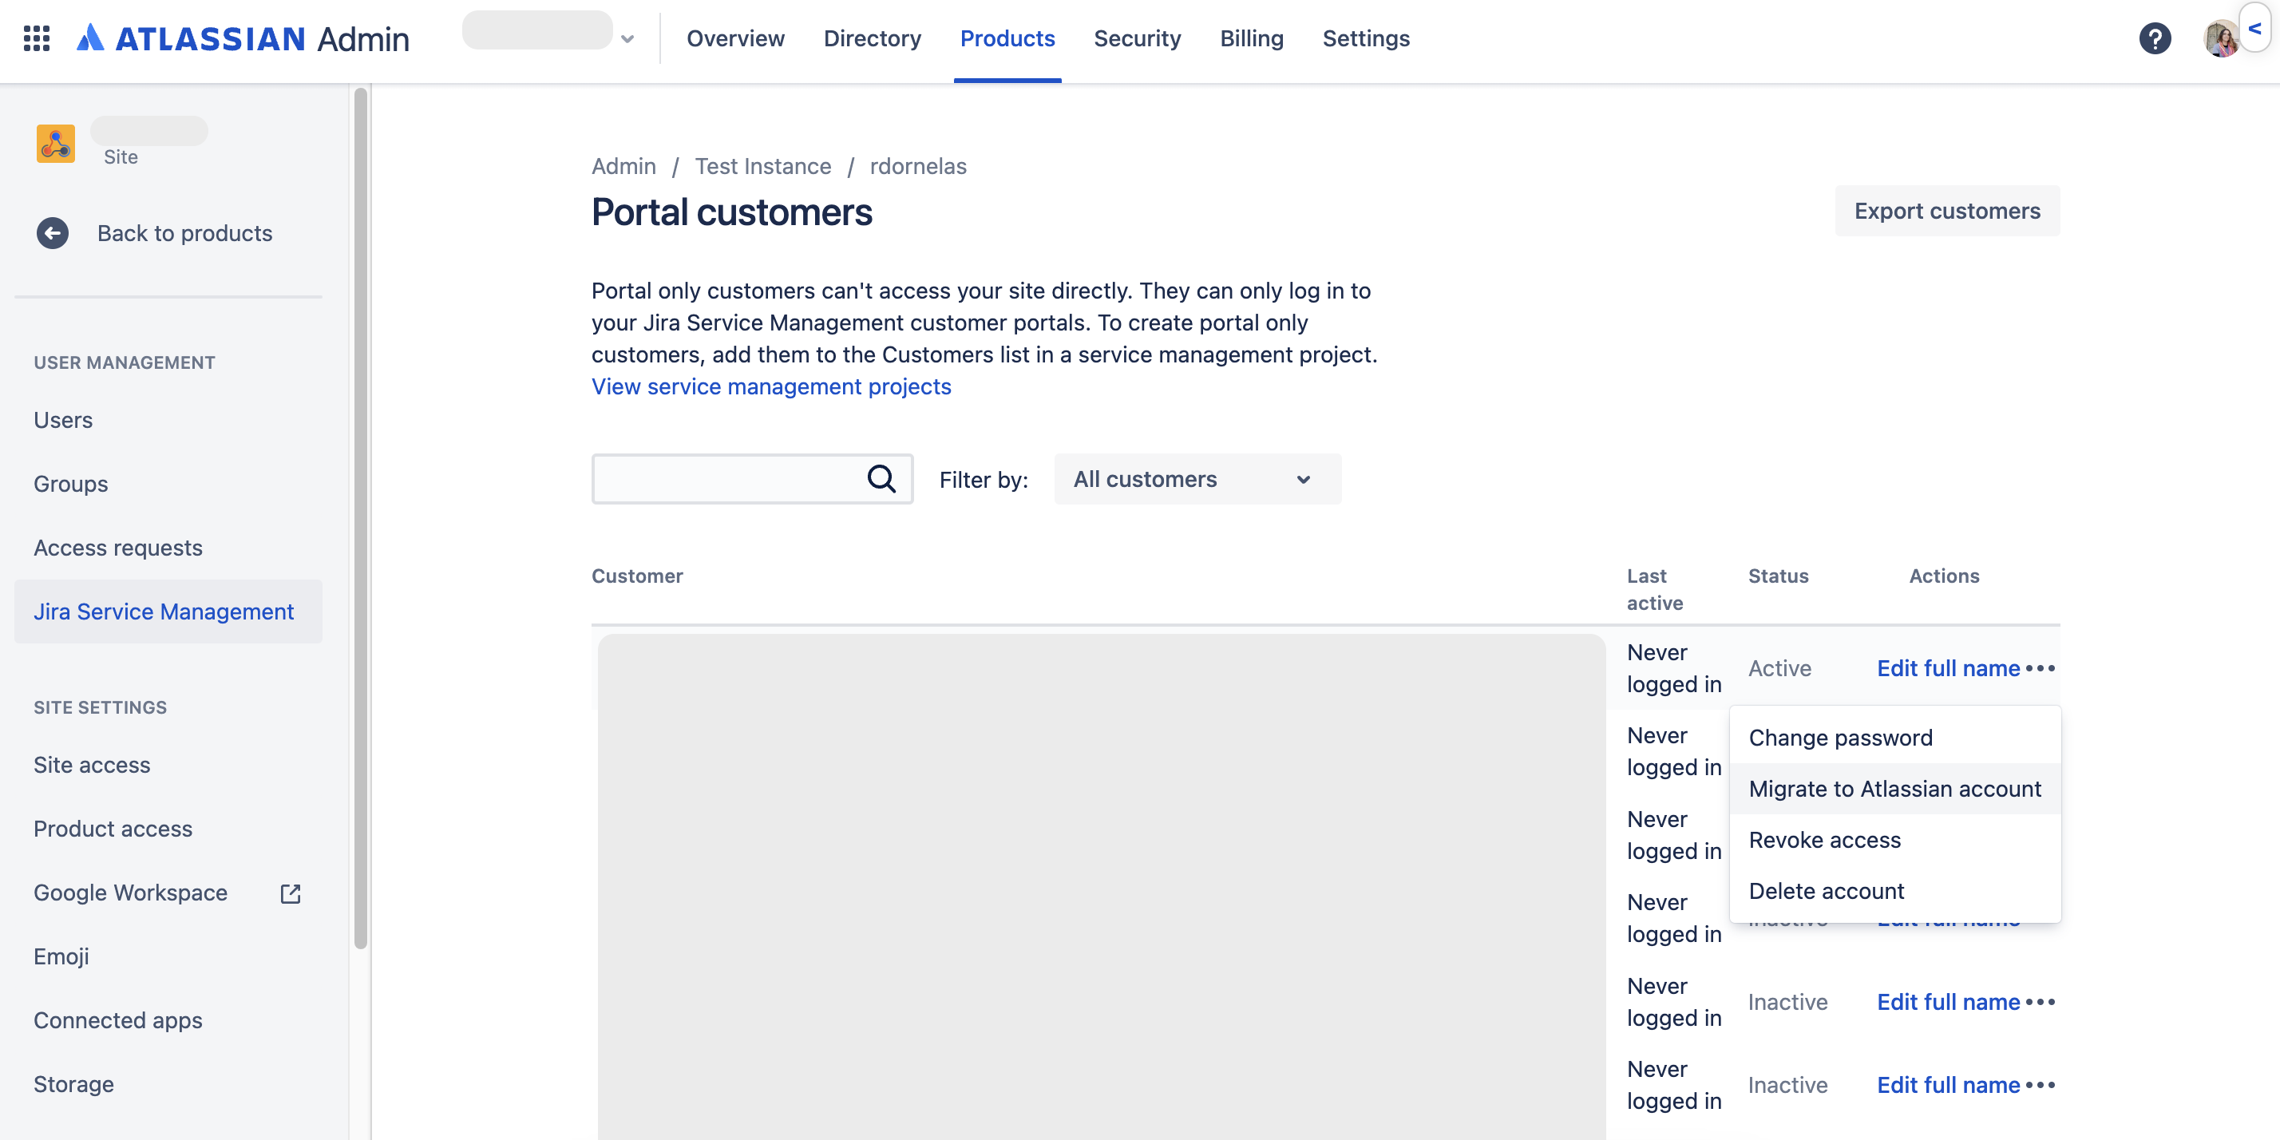Screen dimensions: 2280x1140
Task: Open Google Workspace external link icon
Action: tap(291, 893)
